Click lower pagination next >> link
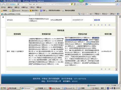 pos(109,69)
